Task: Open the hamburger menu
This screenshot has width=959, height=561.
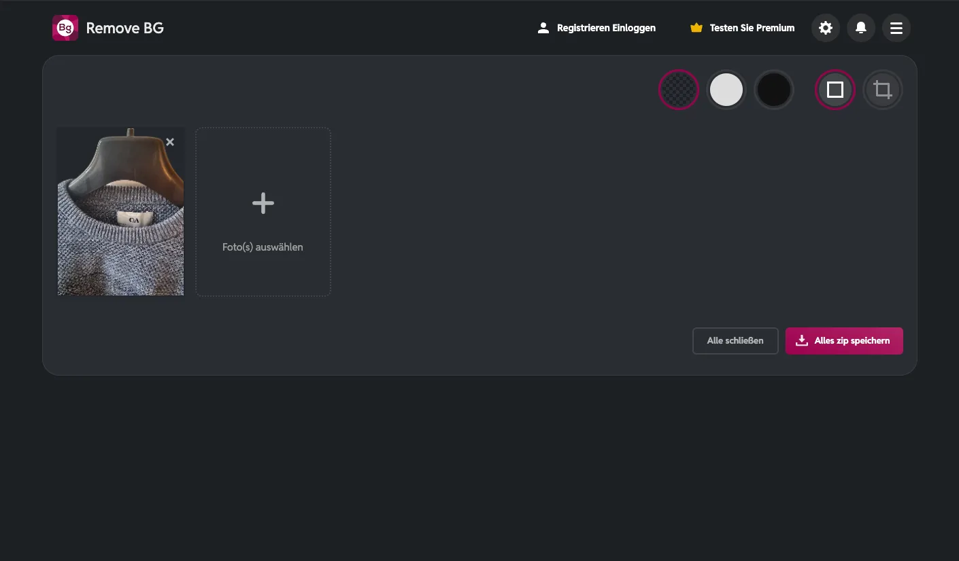Action: pyautogui.click(x=896, y=28)
